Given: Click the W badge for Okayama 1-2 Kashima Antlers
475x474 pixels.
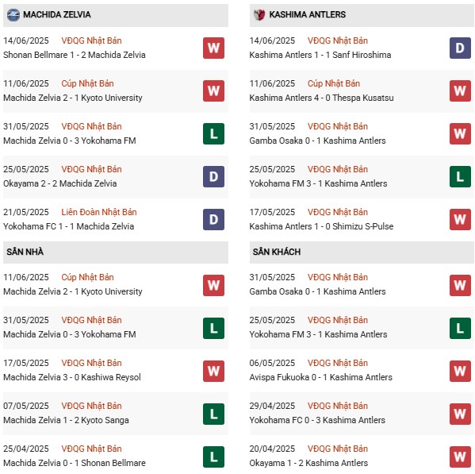Looking at the screenshot, I should [x=460, y=457].
